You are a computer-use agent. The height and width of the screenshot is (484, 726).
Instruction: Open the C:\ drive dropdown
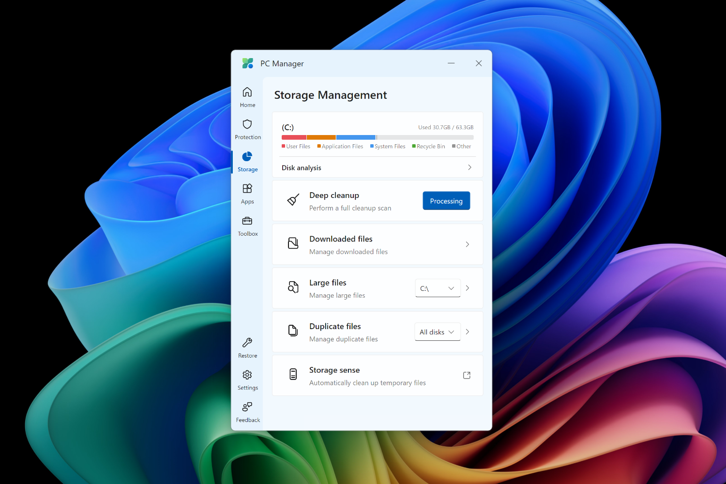tap(438, 288)
